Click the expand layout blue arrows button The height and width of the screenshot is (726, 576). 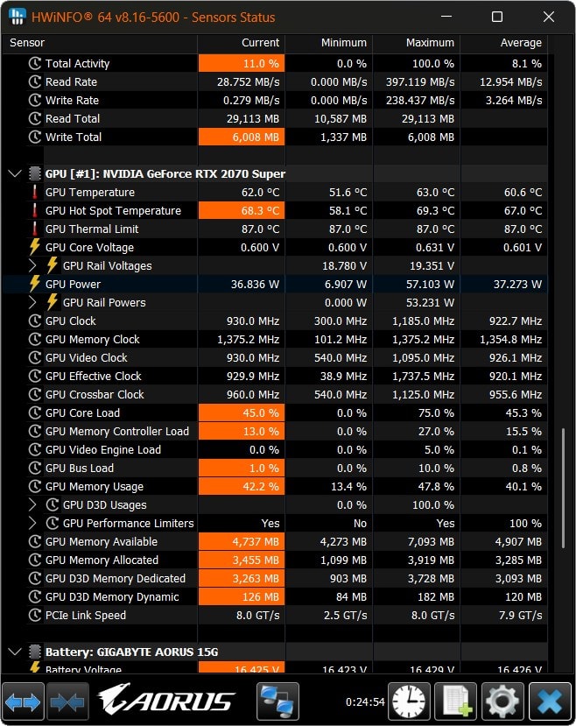[x=25, y=701]
